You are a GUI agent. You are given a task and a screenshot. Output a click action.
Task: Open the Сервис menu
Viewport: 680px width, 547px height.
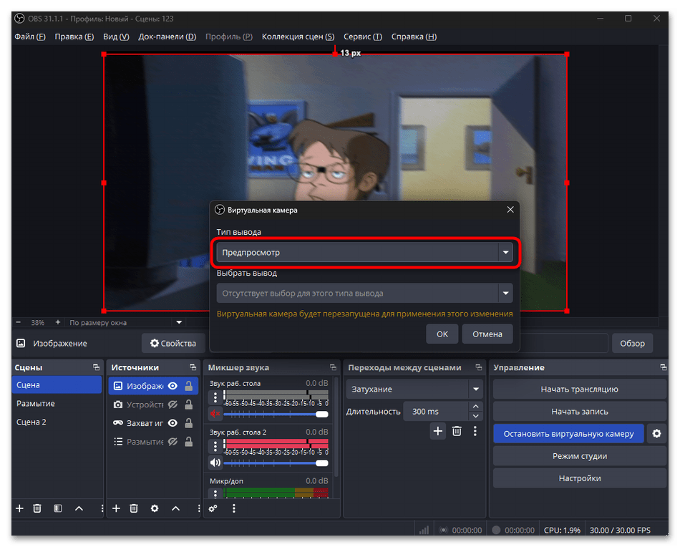click(x=363, y=37)
